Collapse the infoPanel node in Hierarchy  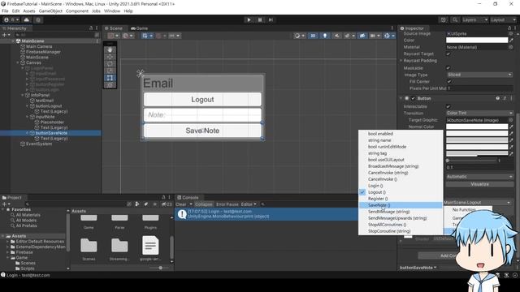23,95
